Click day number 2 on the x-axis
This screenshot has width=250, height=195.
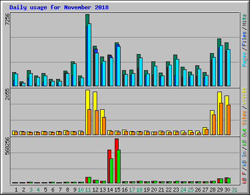click(x=23, y=190)
